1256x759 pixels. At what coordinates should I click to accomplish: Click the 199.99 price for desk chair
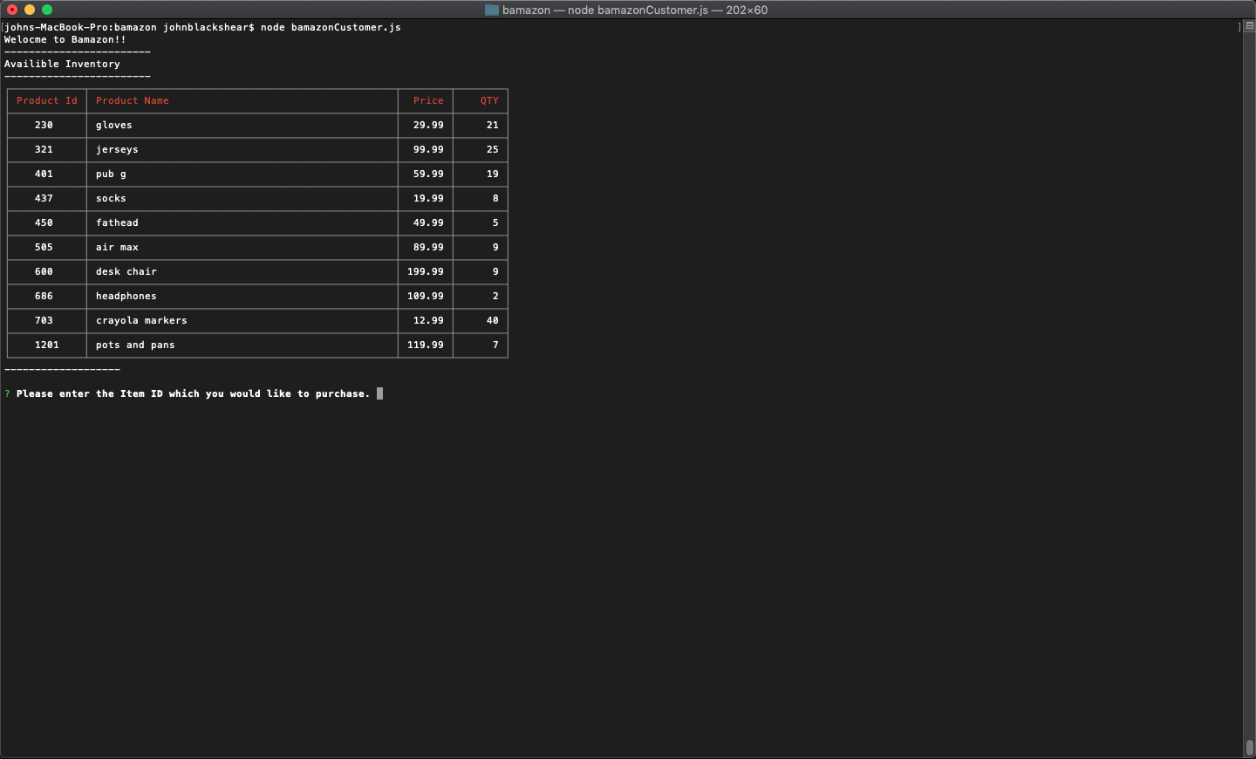[x=426, y=272]
